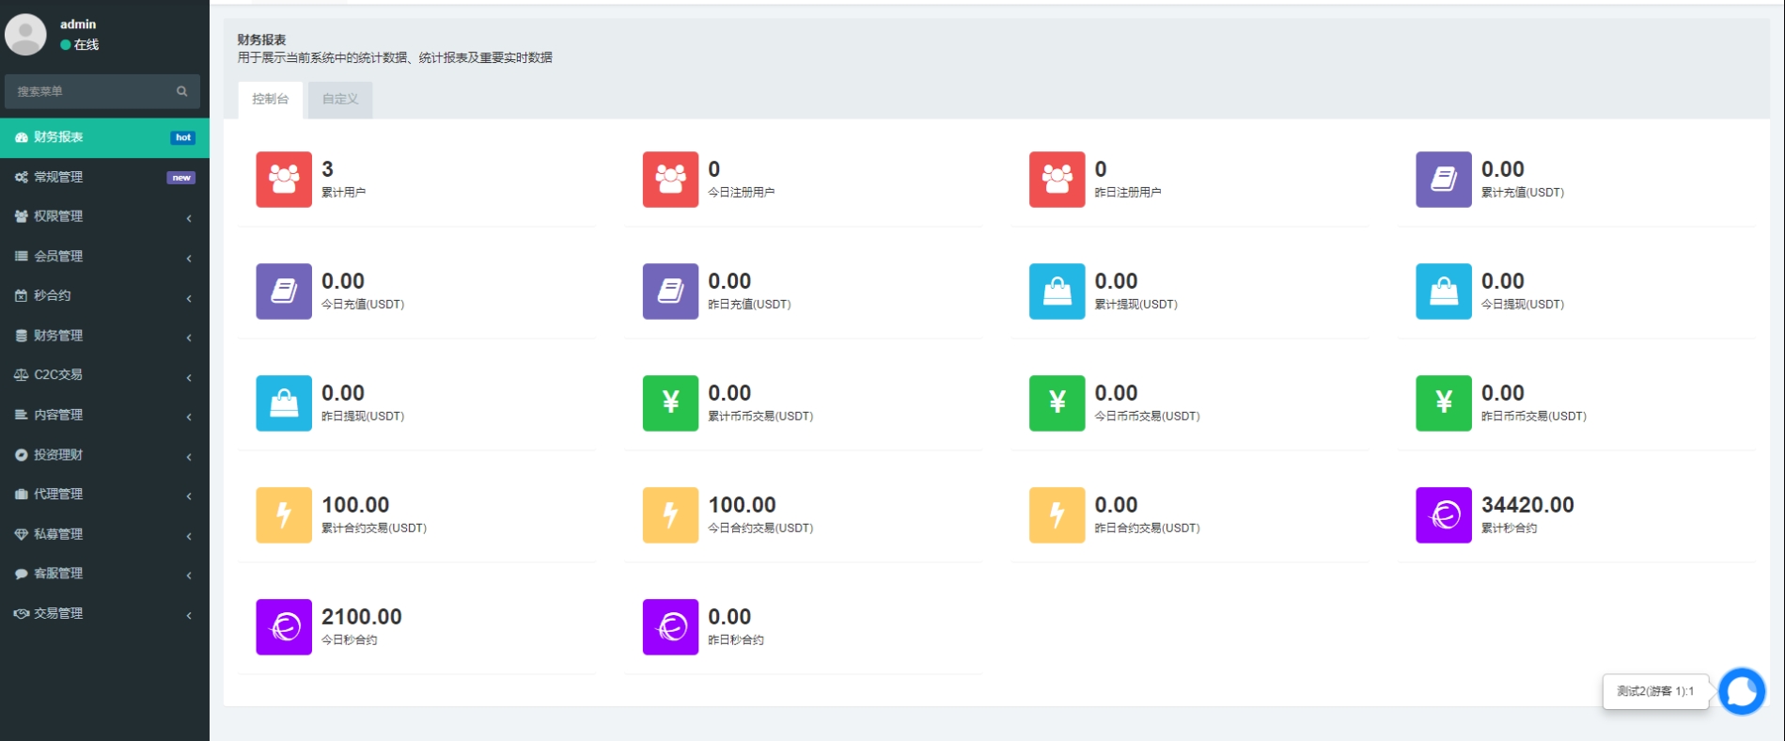1785x741 pixels.
Task: Click the admin avatar picture
Action: (x=26, y=35)
